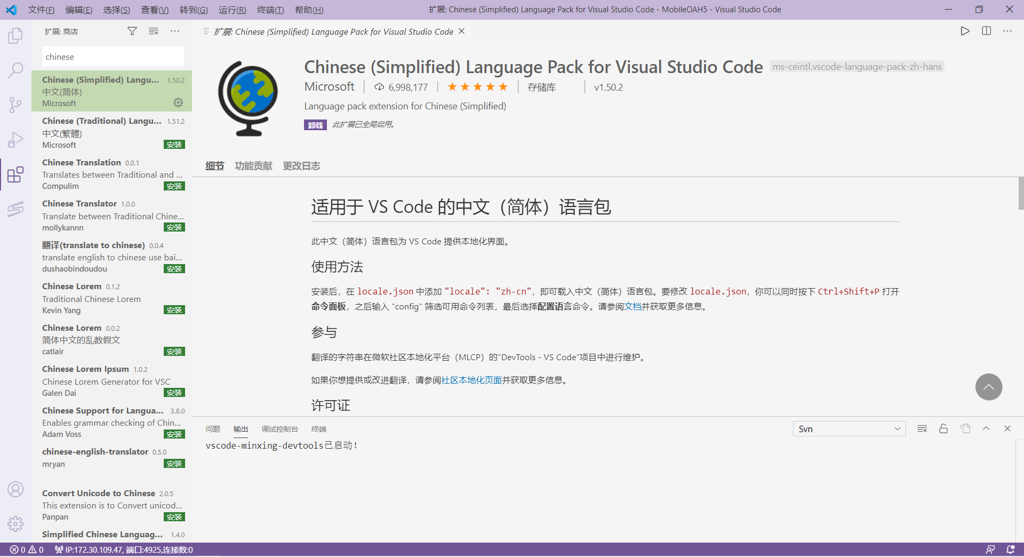Clear the Output panel content

tap(922, 428)
